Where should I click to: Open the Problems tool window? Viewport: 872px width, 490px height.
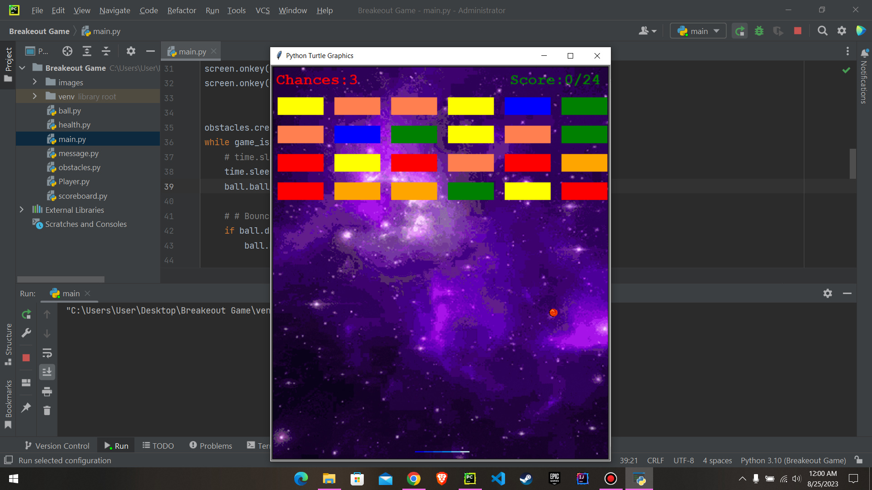210,446
